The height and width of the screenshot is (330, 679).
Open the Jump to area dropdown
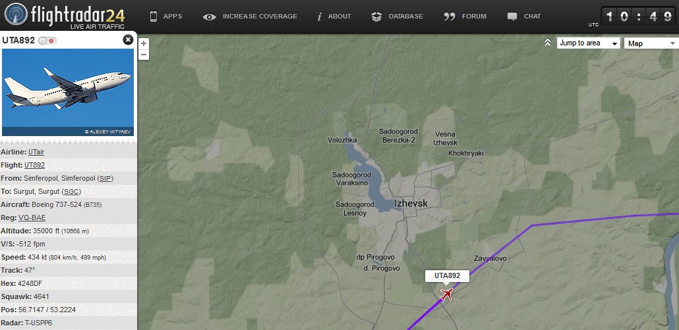tap(589, 43)
